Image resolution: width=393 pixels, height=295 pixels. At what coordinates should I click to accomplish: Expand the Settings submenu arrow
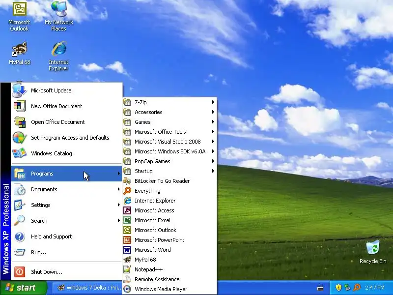(x=119, y=205)
